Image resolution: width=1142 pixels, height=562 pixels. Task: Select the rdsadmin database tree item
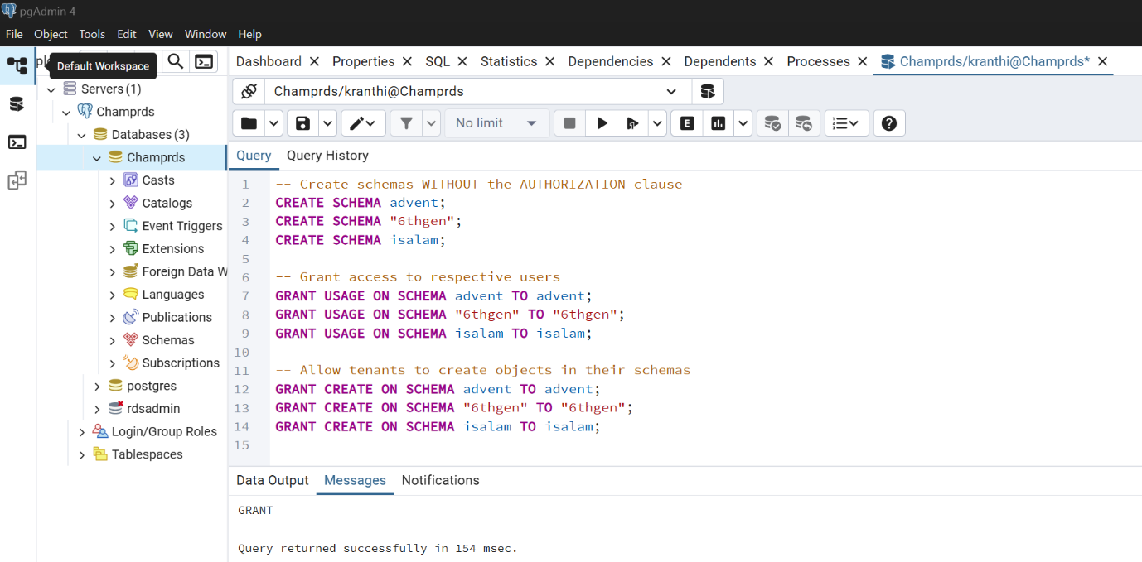pyautogui.click(x=153, y=409)
